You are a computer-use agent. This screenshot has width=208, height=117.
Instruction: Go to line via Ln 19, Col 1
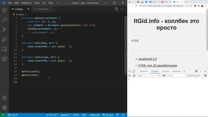(x=52, y=115)
